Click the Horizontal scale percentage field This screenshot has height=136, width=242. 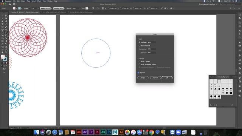(x=151, y=49)
